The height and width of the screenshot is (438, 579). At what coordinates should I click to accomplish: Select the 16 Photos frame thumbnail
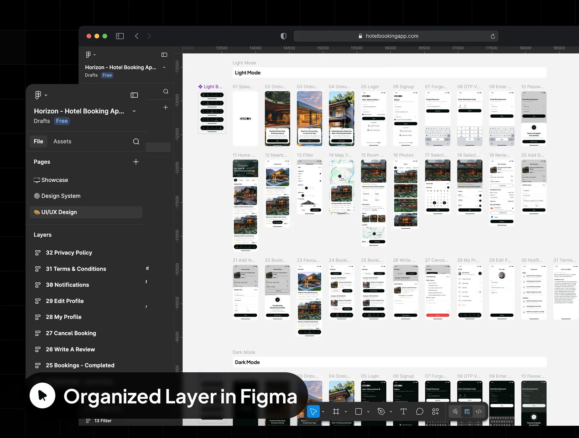click(x=406, y=194)
